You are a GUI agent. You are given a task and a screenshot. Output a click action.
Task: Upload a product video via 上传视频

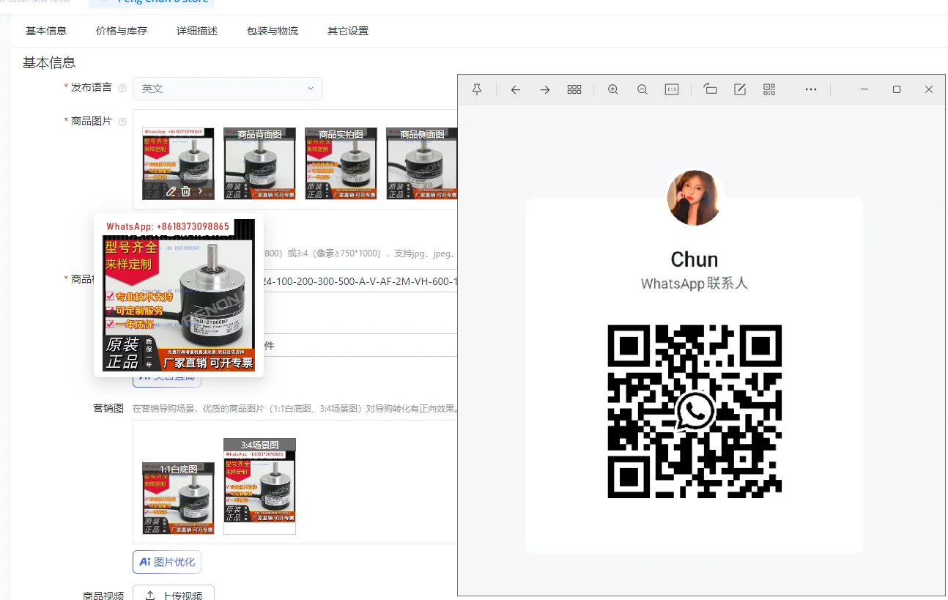174,593
